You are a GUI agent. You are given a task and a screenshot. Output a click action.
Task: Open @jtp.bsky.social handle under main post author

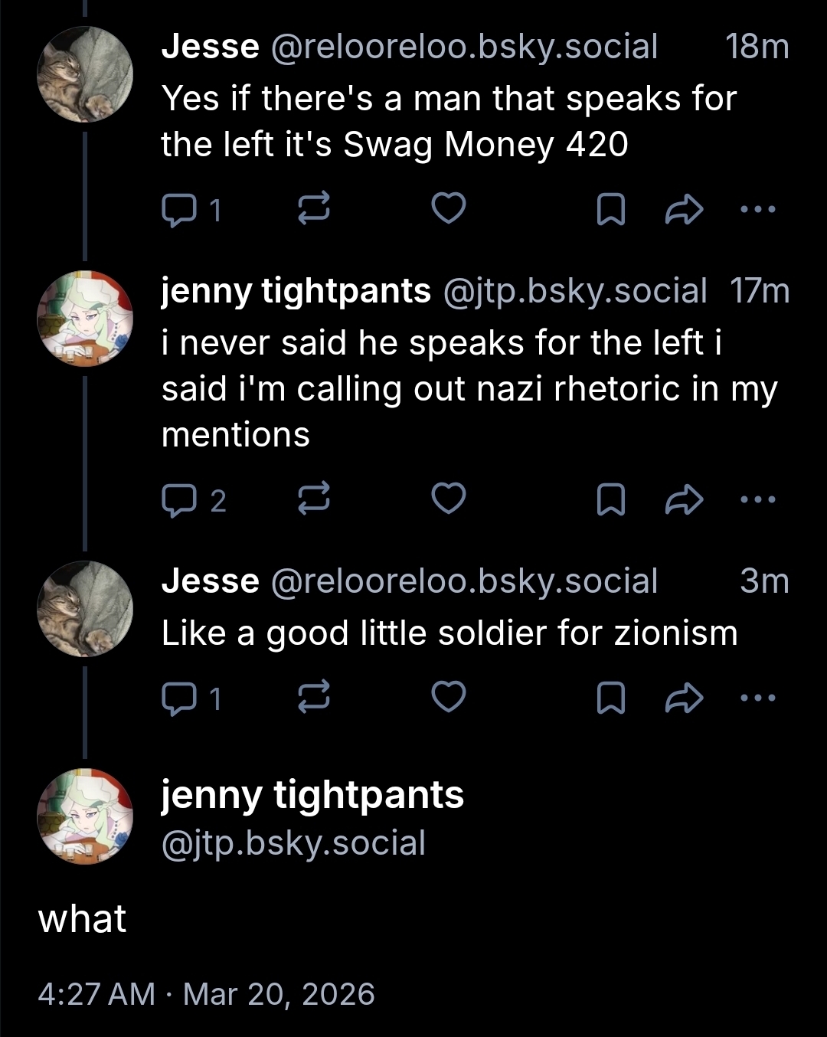pos(293,843)
